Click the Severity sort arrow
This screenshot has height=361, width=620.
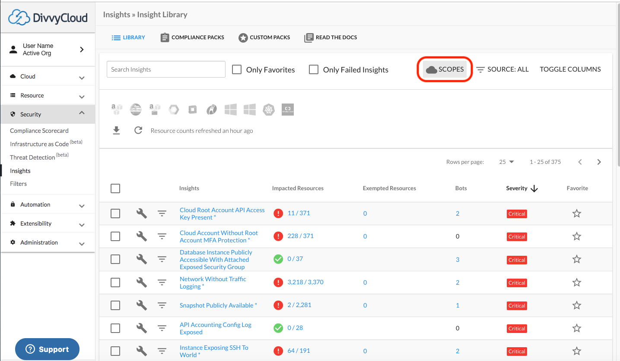tap(534, 188)
